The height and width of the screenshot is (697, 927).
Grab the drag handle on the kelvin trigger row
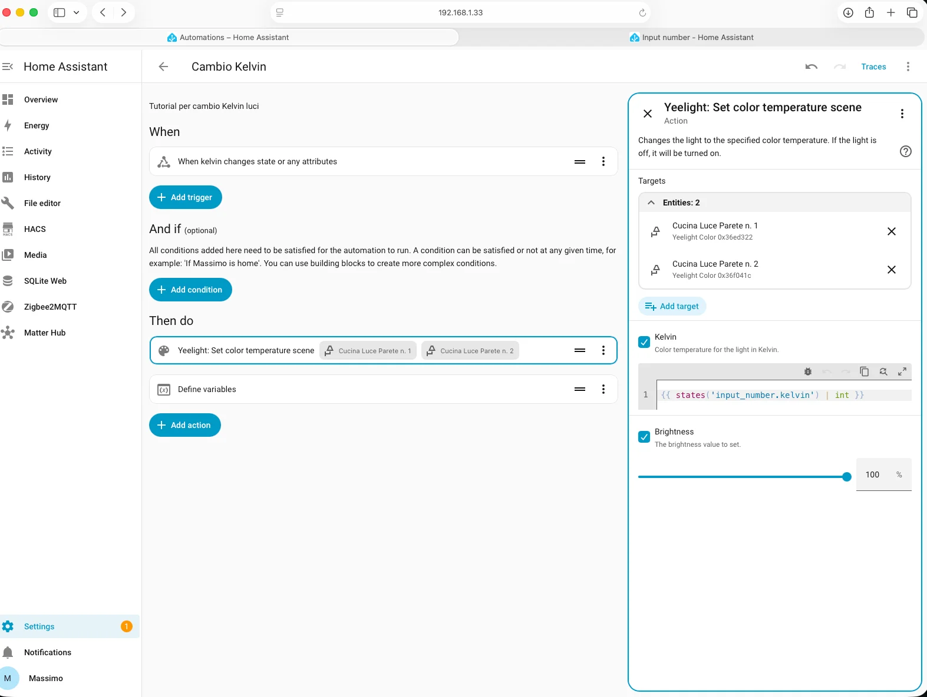(x=580, y=161)
